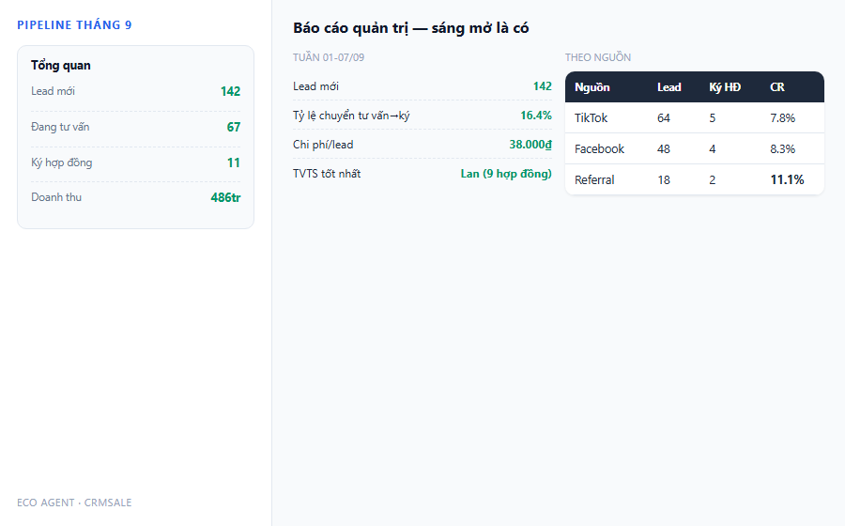Click the Đang tư vấn count 67
845x526 pixels.
(234, 127)
